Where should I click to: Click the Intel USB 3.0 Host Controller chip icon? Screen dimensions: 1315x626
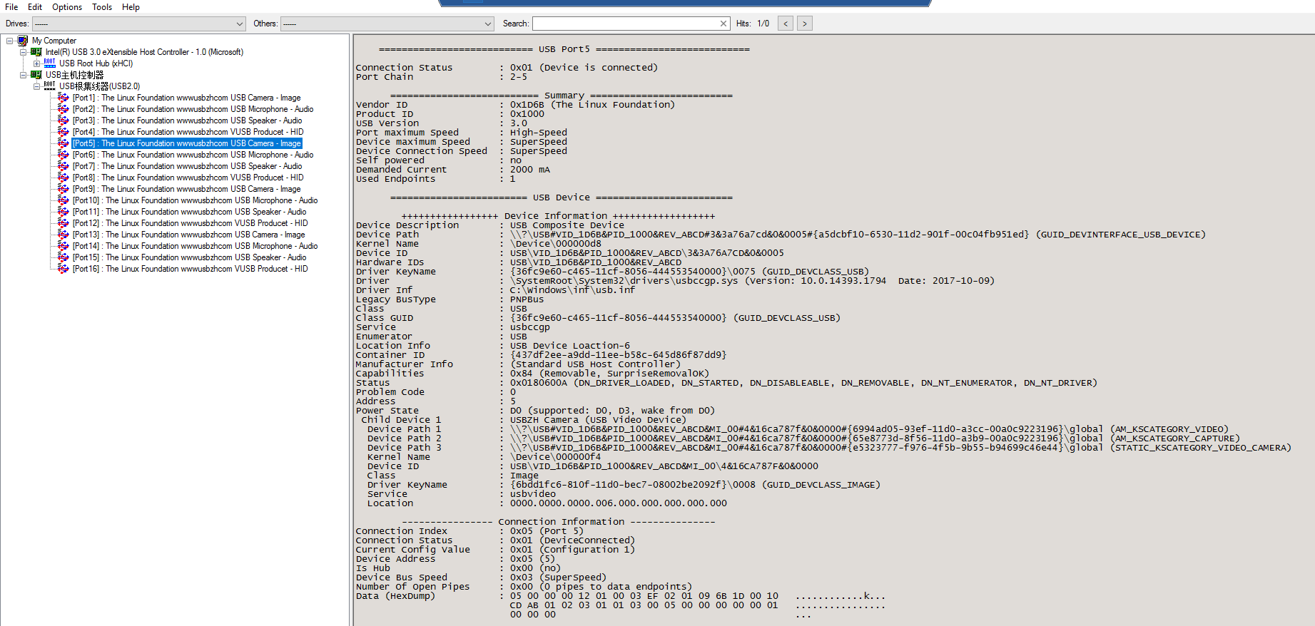click(36, 52)
